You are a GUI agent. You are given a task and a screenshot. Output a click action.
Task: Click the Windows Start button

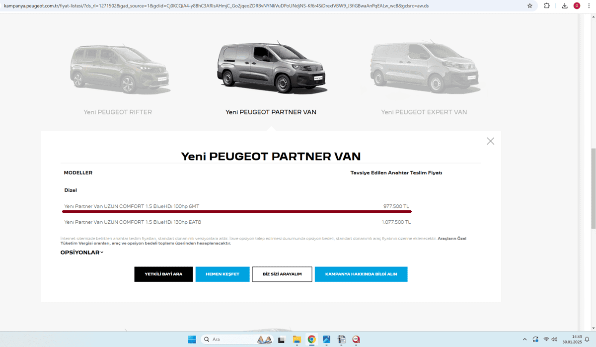coord(192,340)
